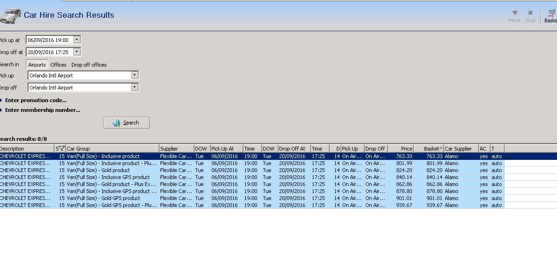Open the More toolbar menu
The image size is (557, 255).
click(515, 16)
